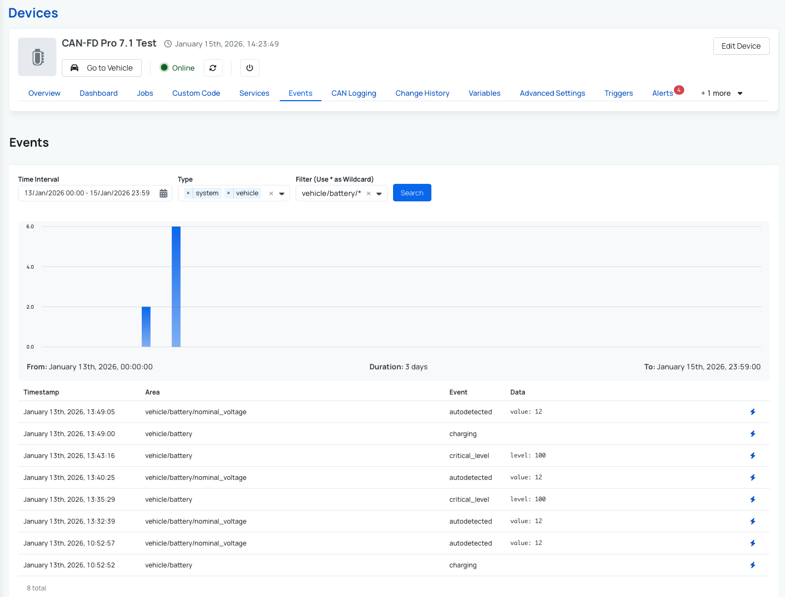Click the power toggle icon next to refresh
This screenshot has width=785, height=597.
250,67
